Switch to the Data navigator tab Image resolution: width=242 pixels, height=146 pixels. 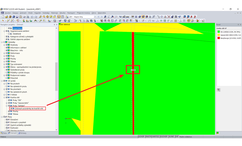click(x=4, y=133)
